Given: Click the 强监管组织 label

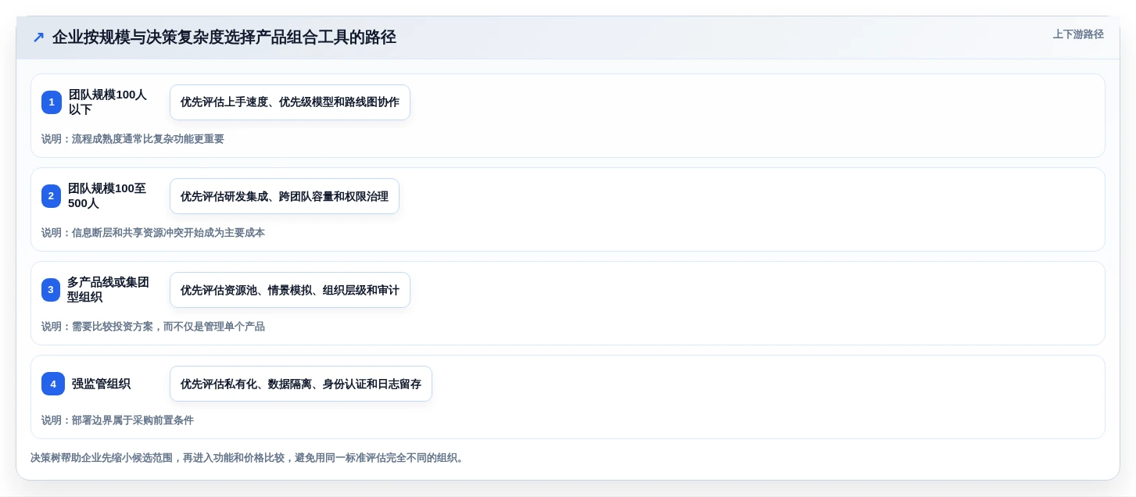Looking at the screenshot, I should coord(102,384).
